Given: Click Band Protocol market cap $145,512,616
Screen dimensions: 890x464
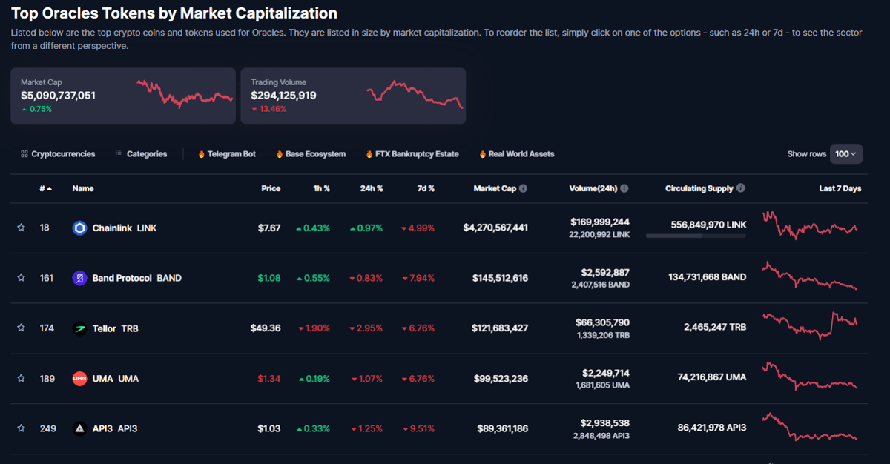Looking at the screenshot, I should click(x=500, y=278).
